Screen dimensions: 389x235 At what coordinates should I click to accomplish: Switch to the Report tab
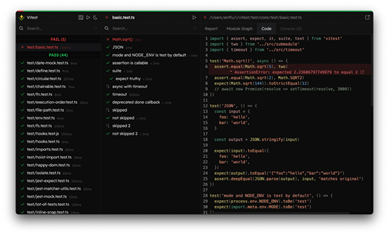click(211, 28)
